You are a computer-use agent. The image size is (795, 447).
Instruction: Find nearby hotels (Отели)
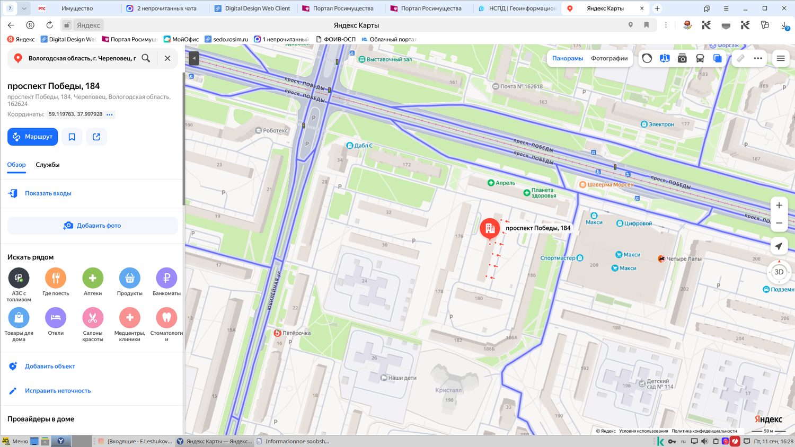pos(56,321)
